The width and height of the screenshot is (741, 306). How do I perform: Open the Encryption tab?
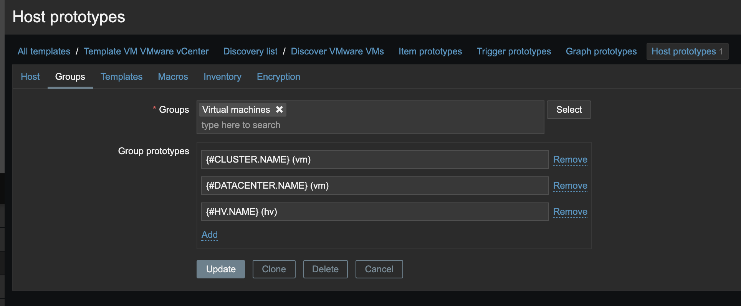pyautogui.click(x=278, y=77)
